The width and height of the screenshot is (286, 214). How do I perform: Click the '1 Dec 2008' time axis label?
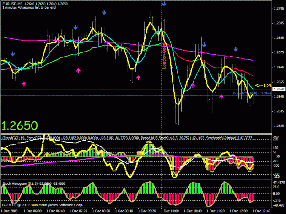point(9,211)
